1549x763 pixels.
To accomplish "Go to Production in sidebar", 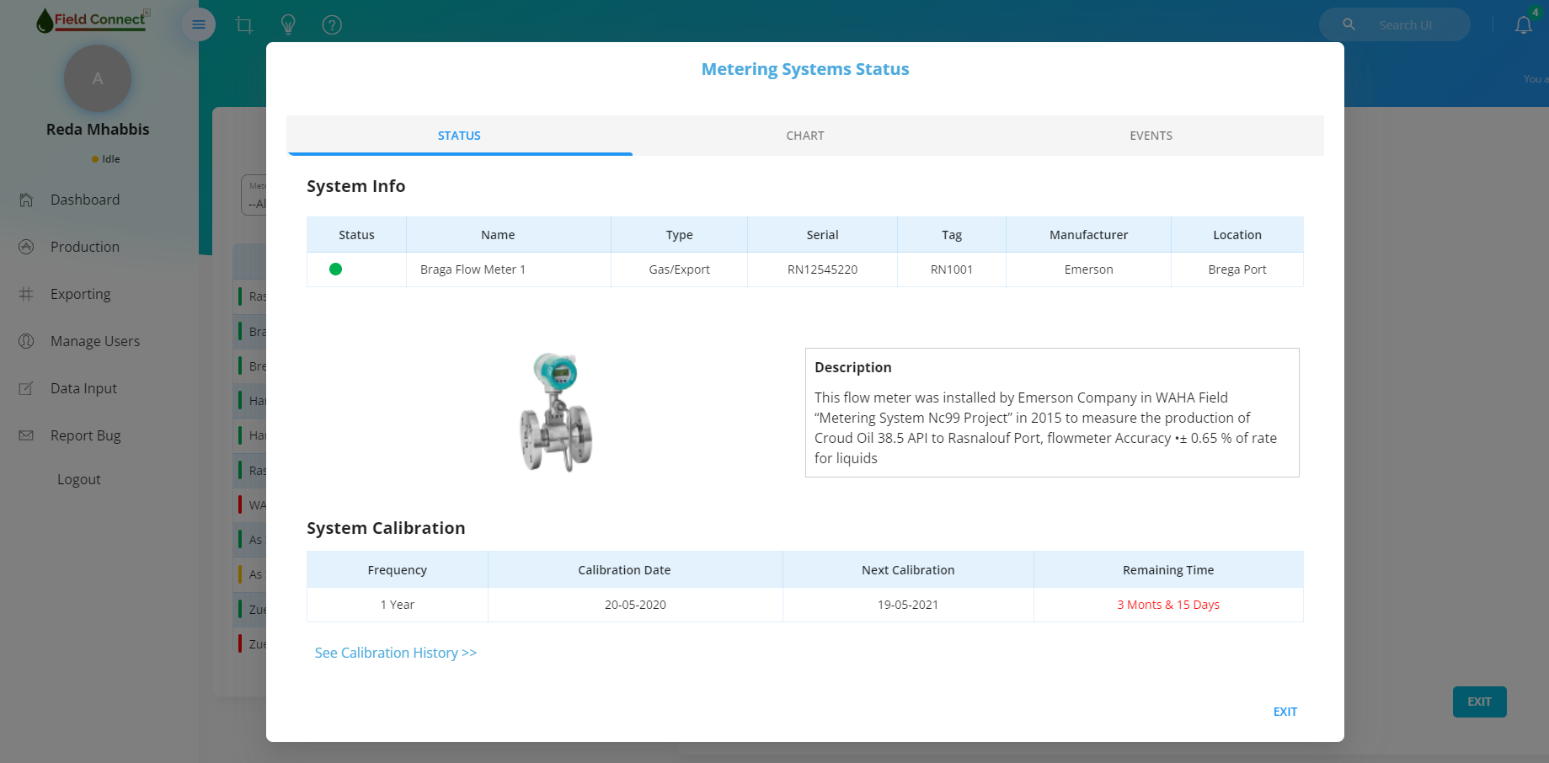I will (84, 247).
